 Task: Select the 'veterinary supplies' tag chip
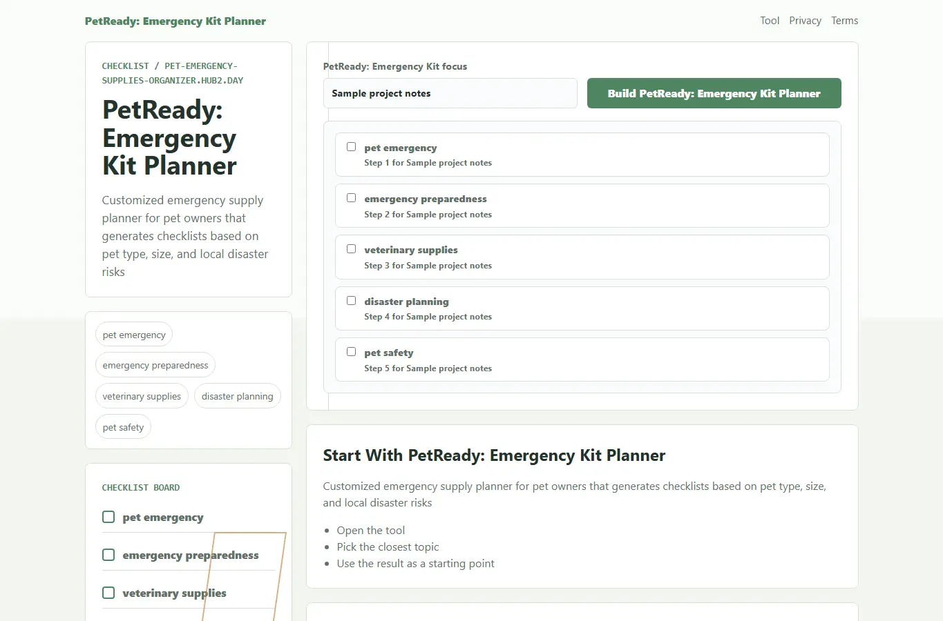142,396
